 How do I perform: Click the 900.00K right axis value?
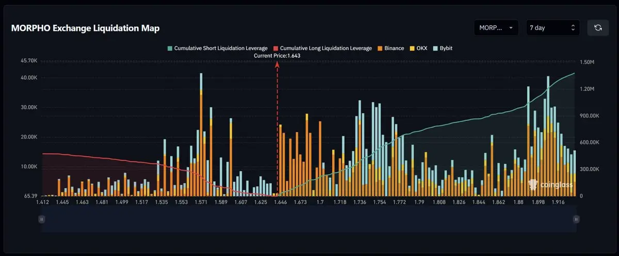pos(589,116)
